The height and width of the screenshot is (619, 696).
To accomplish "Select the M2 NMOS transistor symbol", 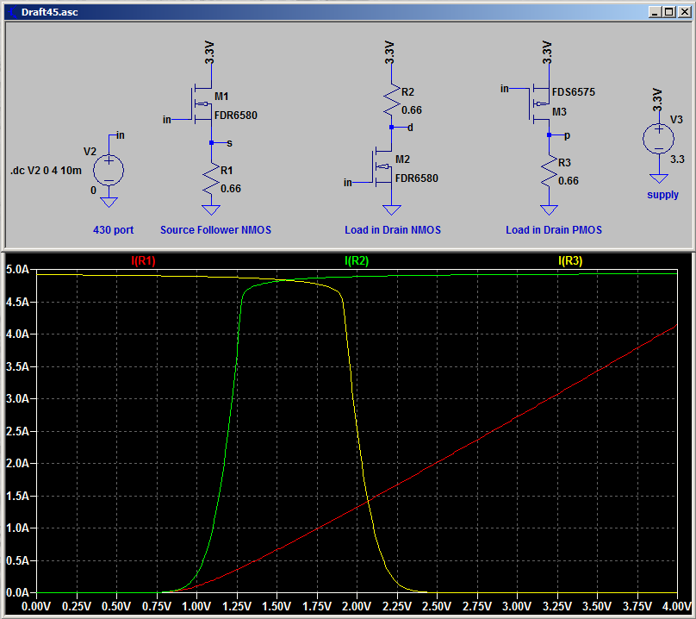I will (382, 166).
